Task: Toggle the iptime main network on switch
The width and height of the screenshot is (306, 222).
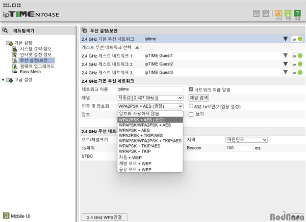Action: tap(297, 39)
